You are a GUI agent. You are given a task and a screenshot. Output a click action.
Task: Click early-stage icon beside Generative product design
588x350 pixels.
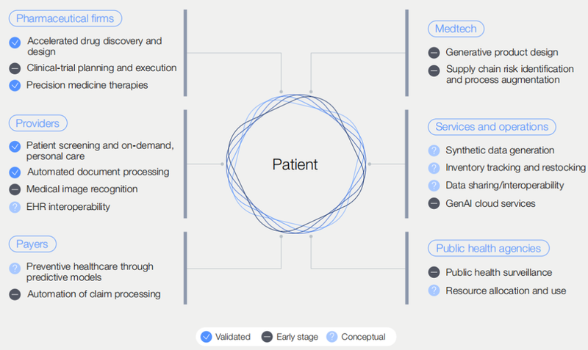(434, 53)
